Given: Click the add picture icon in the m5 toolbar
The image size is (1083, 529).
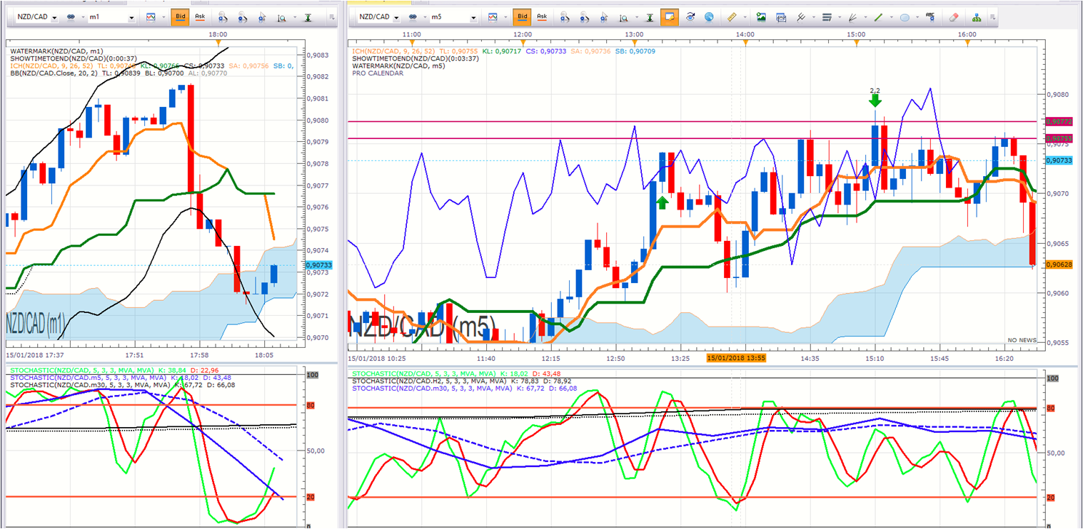Looking at the screenshot, I should [x=762, y=16].
